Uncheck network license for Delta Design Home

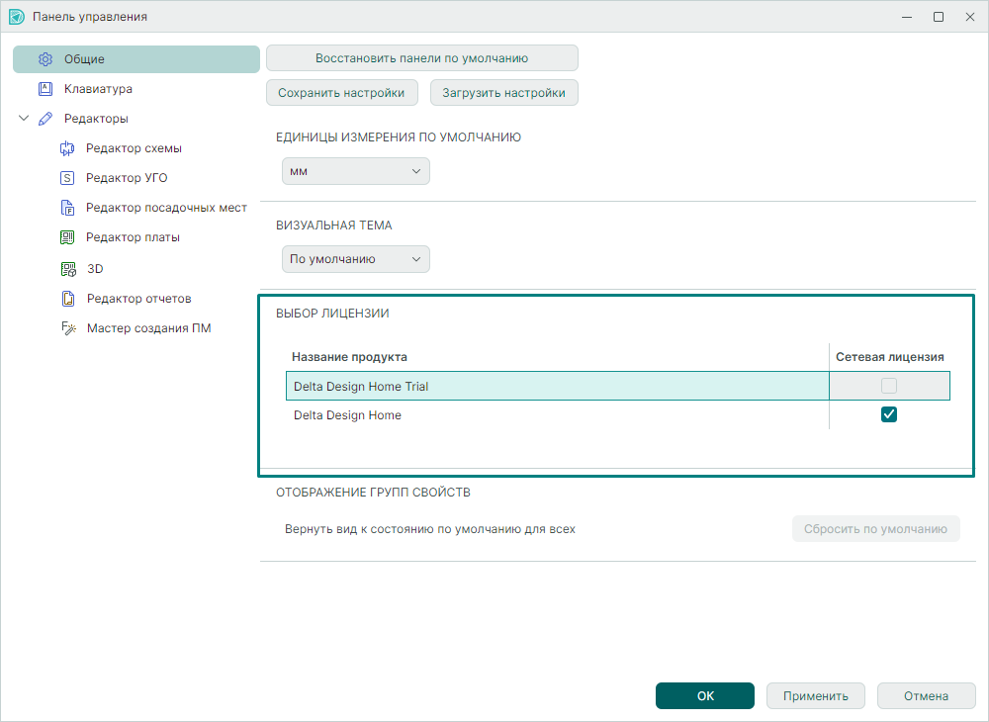[888, 415]
